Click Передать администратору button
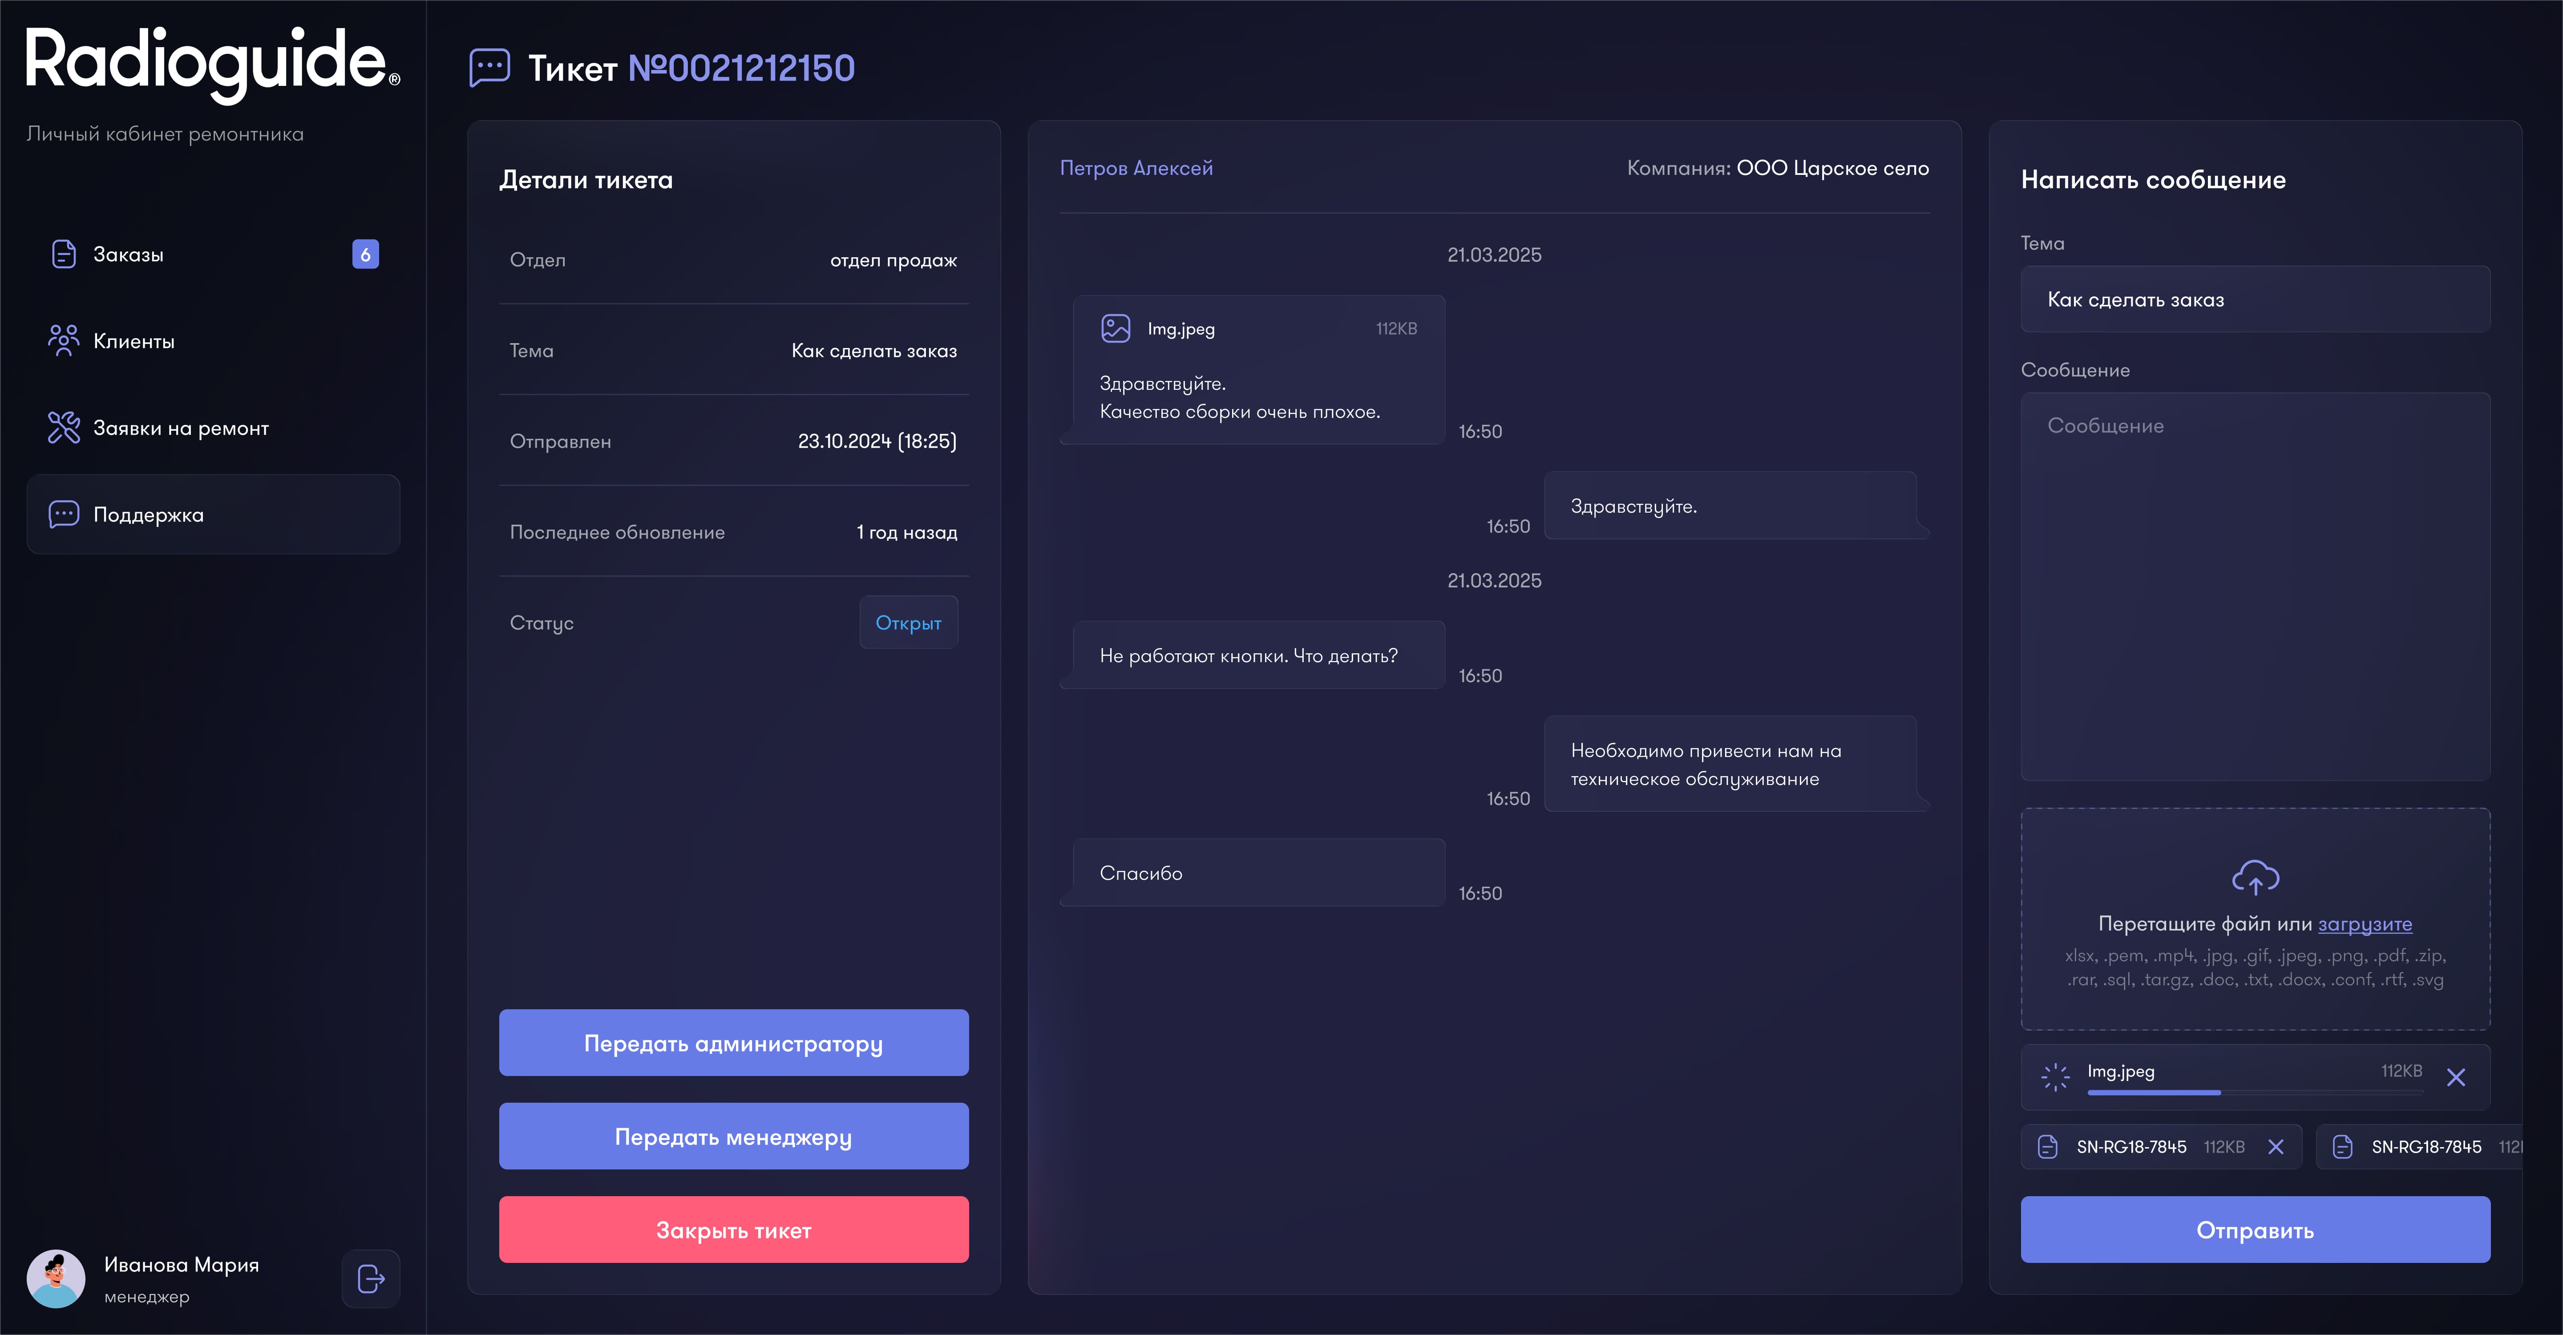2563x1335 pixels. 733,1044
